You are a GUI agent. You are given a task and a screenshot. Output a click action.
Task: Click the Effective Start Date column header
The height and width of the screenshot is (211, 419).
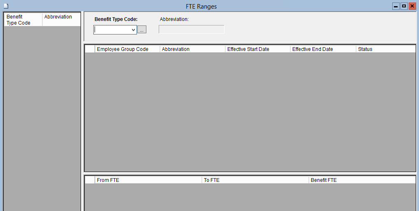click(257, 49)
